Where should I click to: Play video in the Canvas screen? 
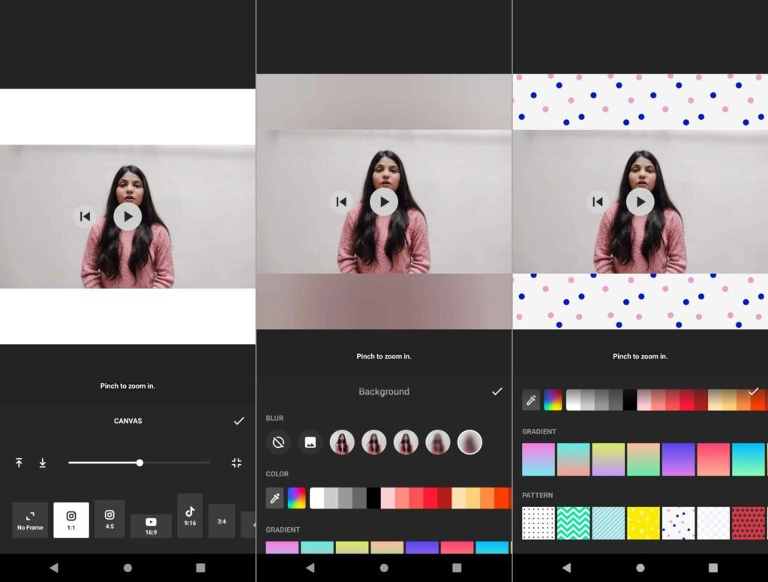(x=127, y=217)
